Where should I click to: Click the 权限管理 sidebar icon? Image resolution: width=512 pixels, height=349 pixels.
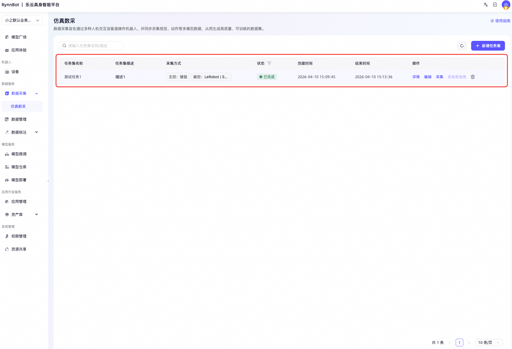pos(7,236)
